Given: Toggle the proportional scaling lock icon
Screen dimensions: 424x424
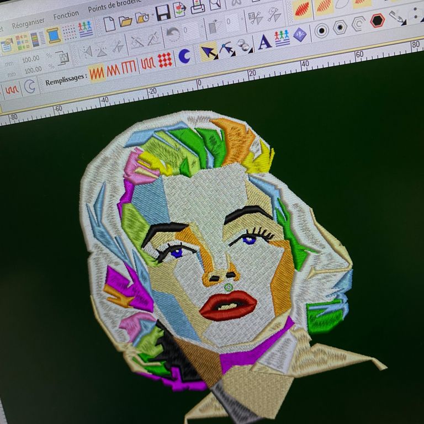Looking at the screenshot, I should point(63,58).
